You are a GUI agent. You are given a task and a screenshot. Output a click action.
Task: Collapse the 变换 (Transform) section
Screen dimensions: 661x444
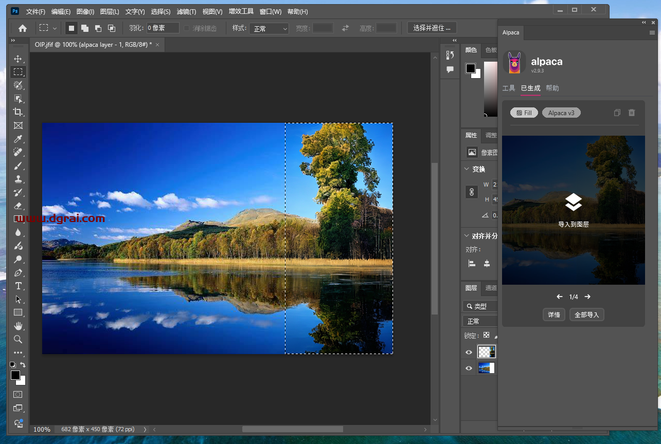tap(467, 169)
